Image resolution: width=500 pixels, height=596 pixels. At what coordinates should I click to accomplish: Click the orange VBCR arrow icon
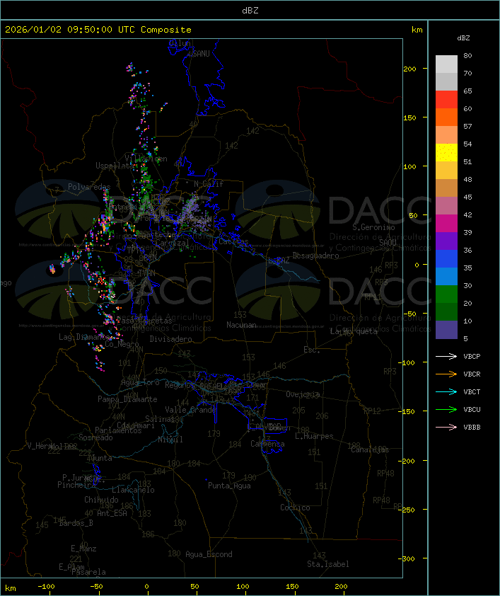(446, 374)
